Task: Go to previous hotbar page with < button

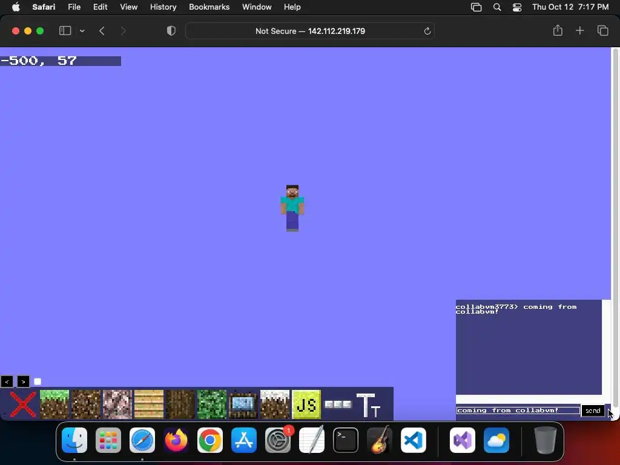Action: [7, 381]
